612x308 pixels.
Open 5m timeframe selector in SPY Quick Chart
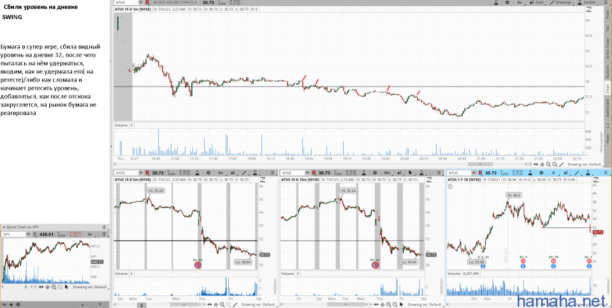(x=91, y=234)
